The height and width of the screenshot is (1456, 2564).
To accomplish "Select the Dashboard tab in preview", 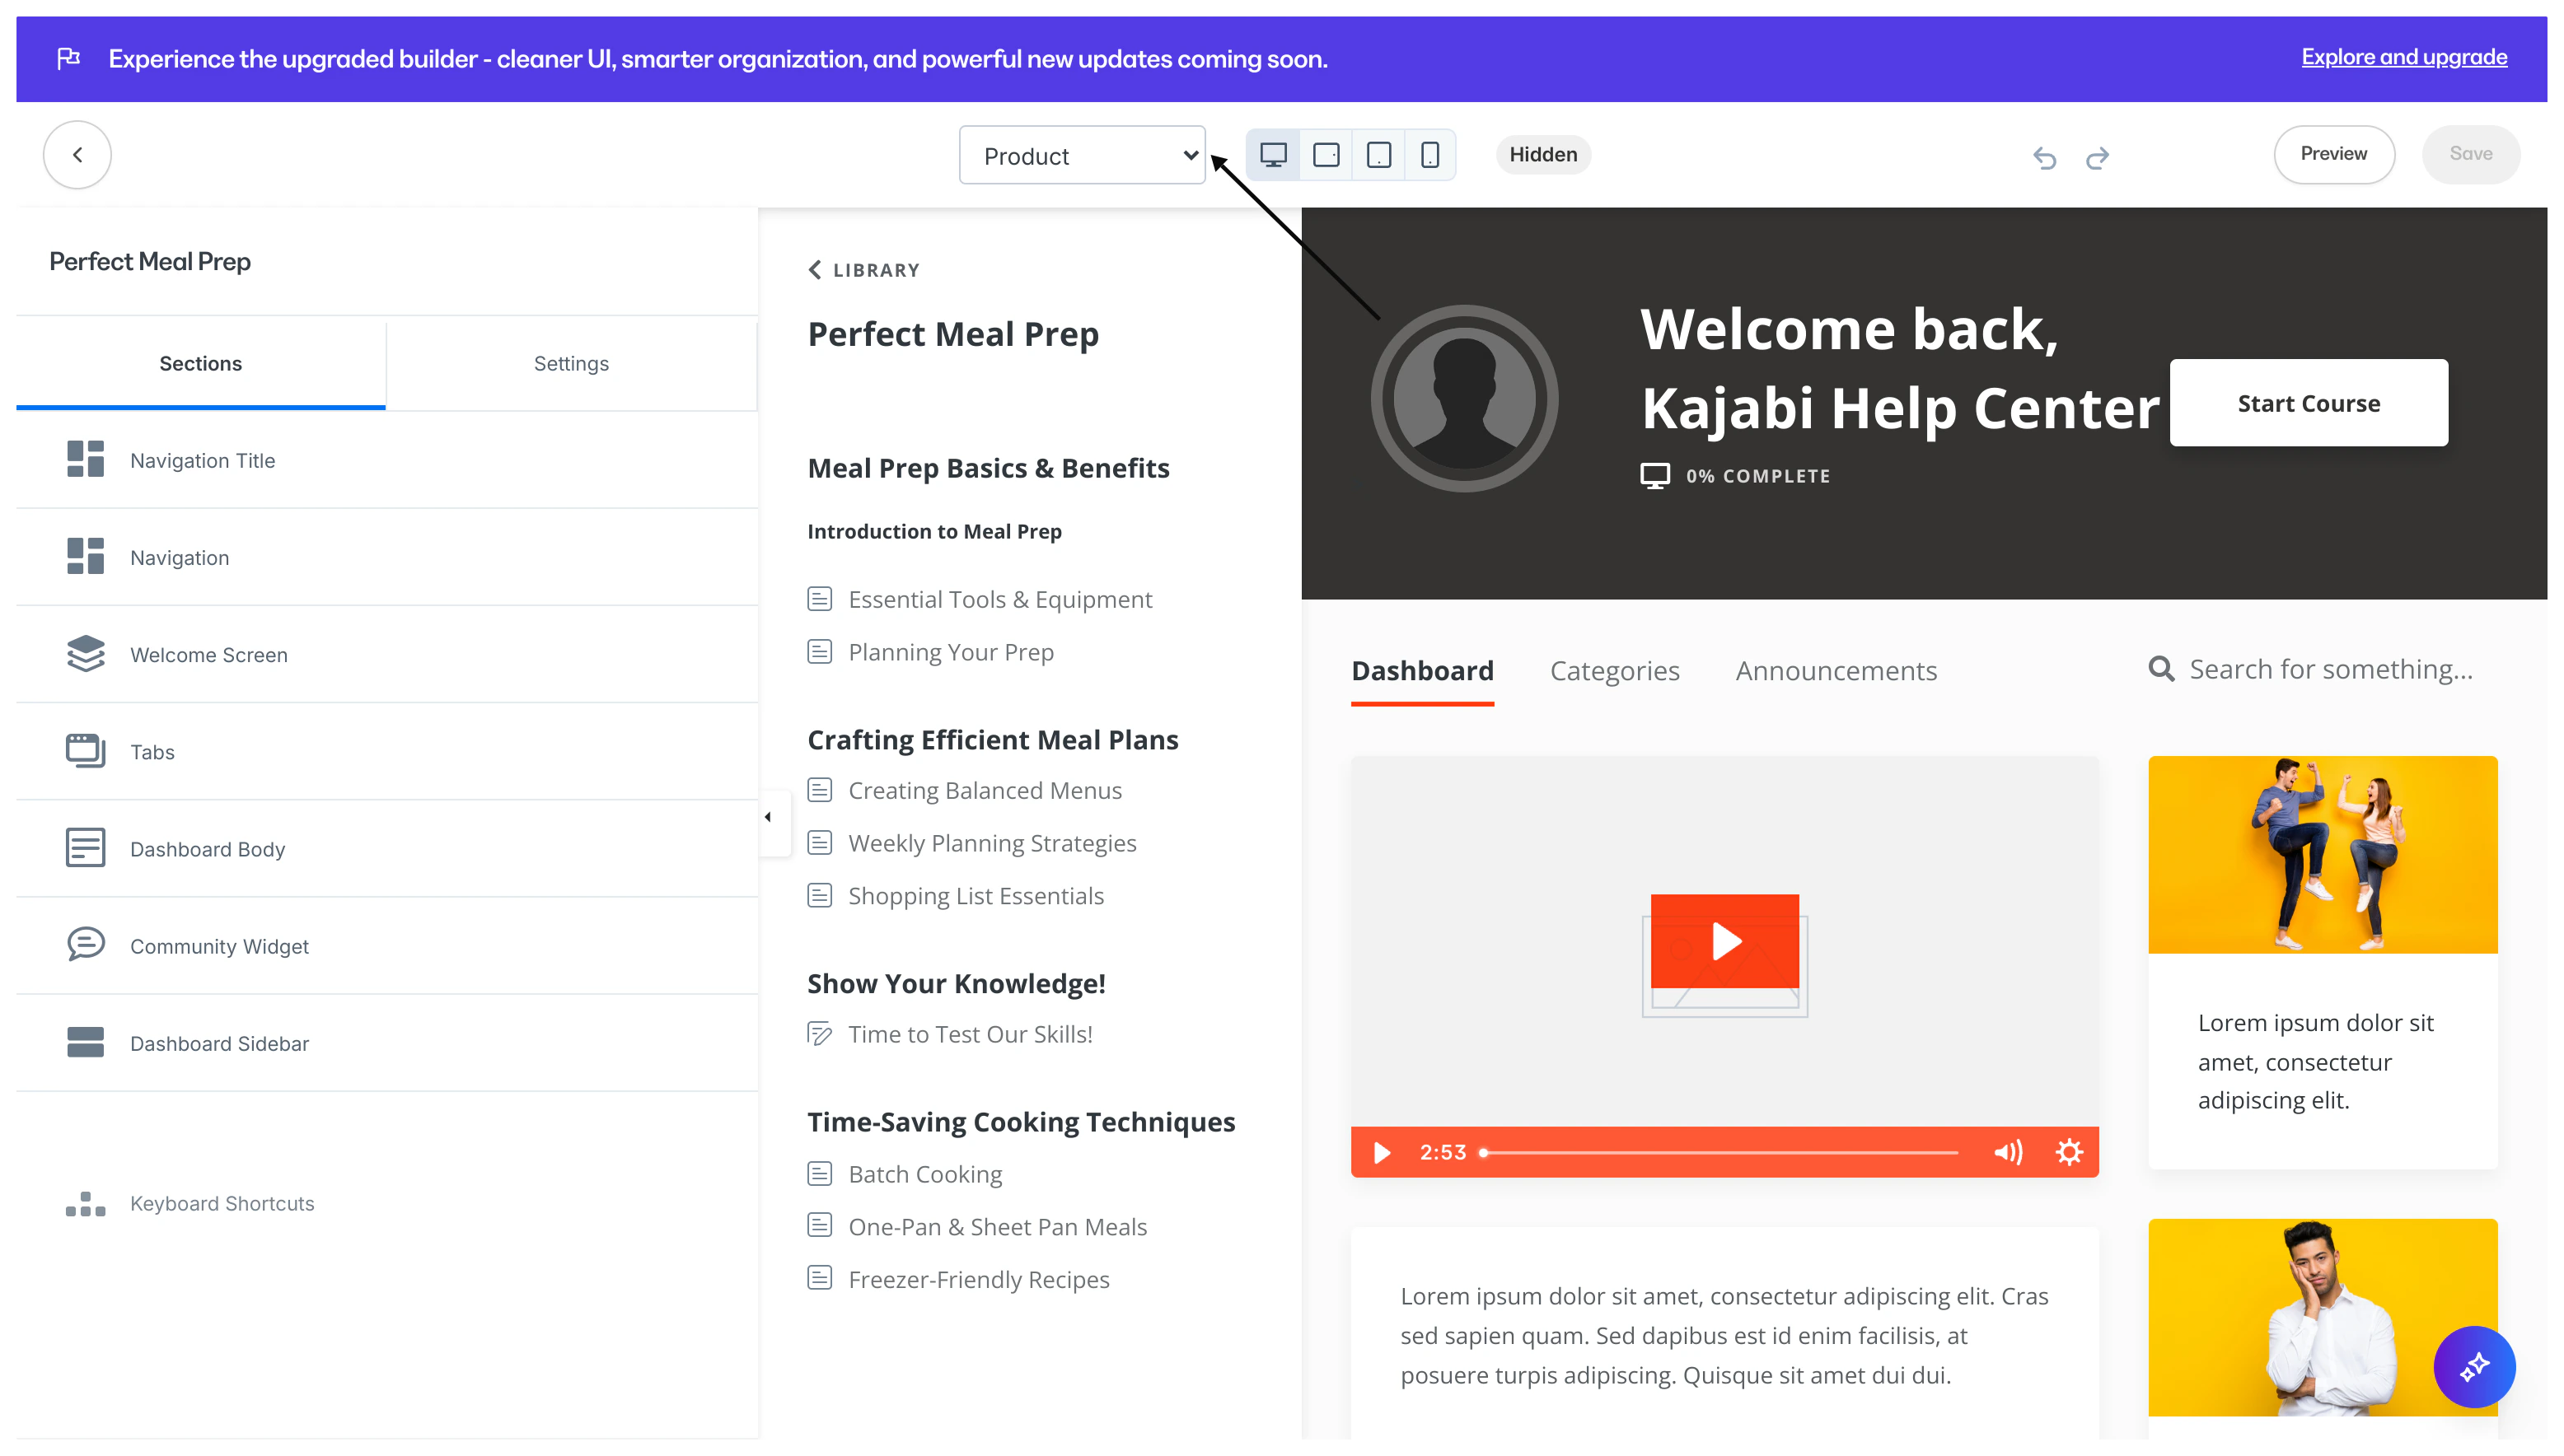I will coord(1423,671).
